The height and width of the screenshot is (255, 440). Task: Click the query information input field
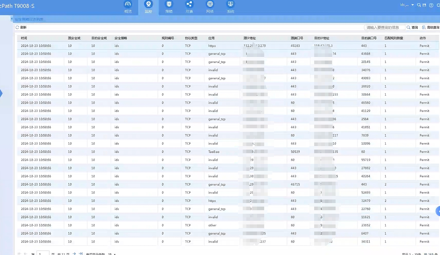coord(384,27)
